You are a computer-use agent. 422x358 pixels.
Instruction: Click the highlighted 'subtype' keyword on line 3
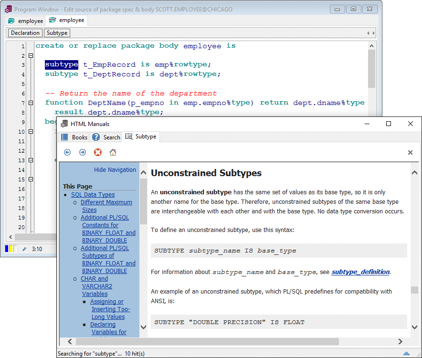point(62,64)
